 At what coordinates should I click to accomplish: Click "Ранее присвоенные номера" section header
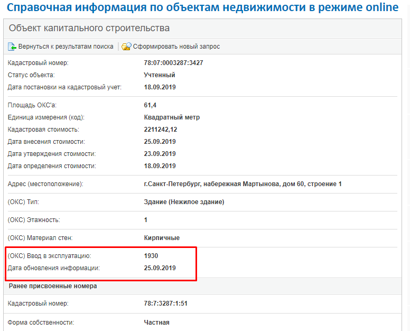tap(53, 286)
